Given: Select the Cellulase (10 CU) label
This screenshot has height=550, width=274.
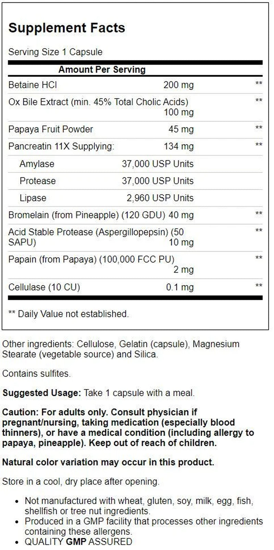Looking at the screenshot, I should point(44,287).
